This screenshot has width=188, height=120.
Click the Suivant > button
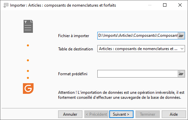(121, 114)
